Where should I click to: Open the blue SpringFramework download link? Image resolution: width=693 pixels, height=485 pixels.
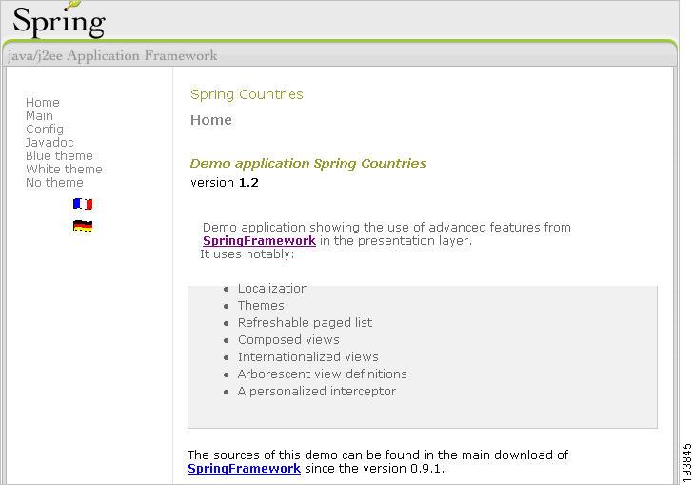pyautogui.click(x=244, y=469)
